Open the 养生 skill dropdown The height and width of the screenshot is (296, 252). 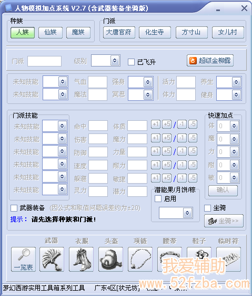coord(236,82)
